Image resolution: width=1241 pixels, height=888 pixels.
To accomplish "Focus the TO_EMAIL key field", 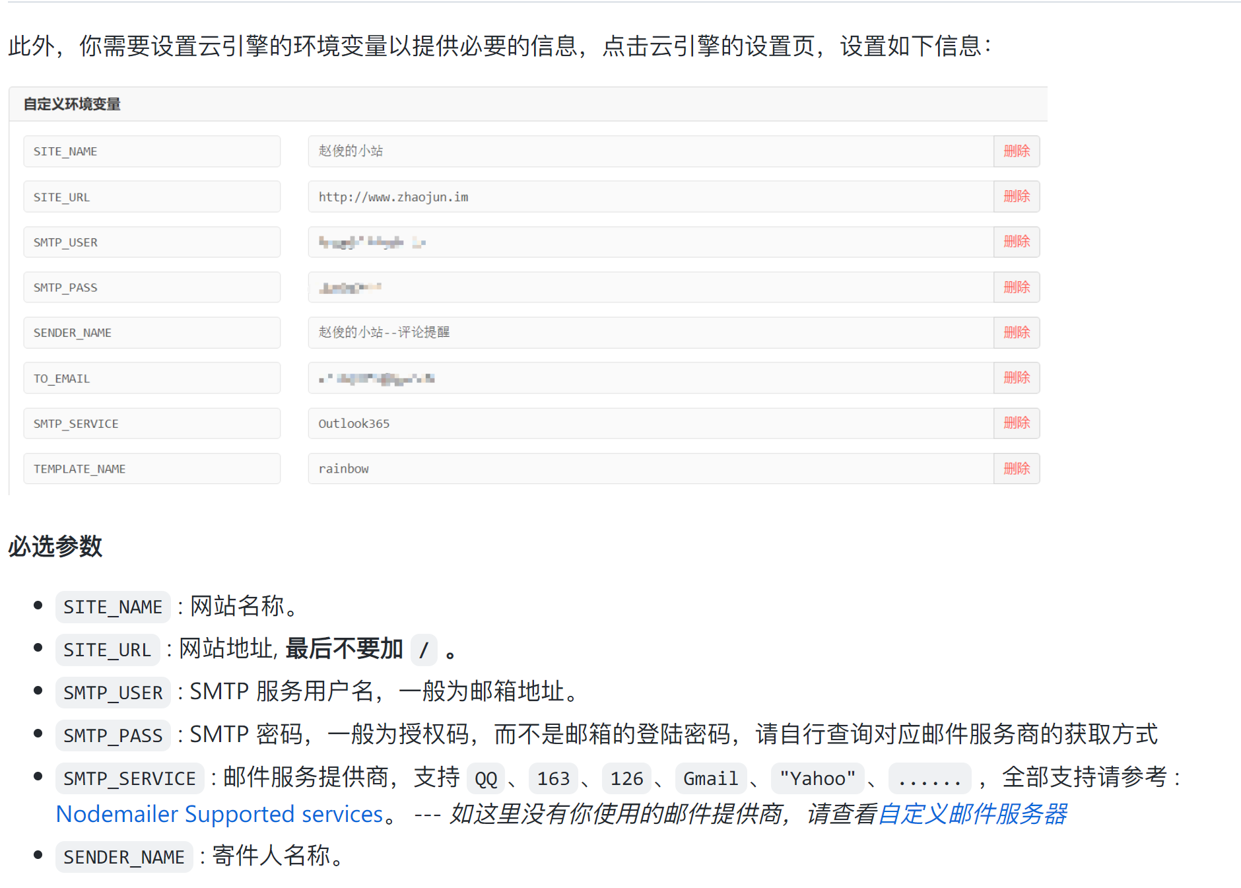I will pyautogui.click(x=152, y=378).
